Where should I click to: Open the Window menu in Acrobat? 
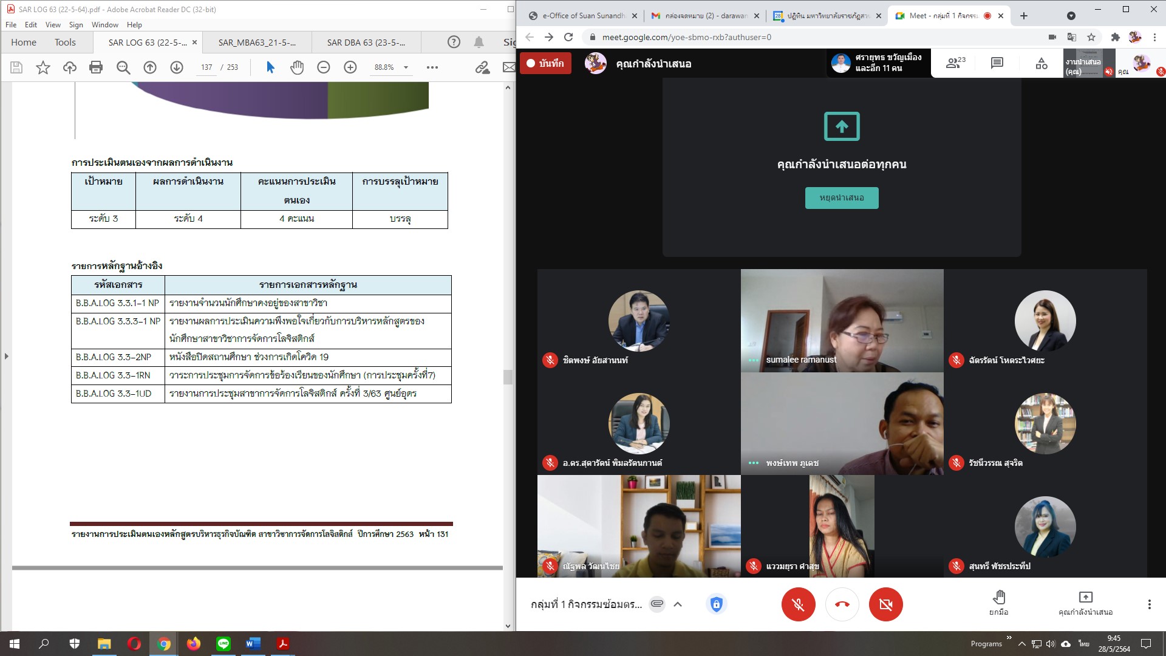104,25
